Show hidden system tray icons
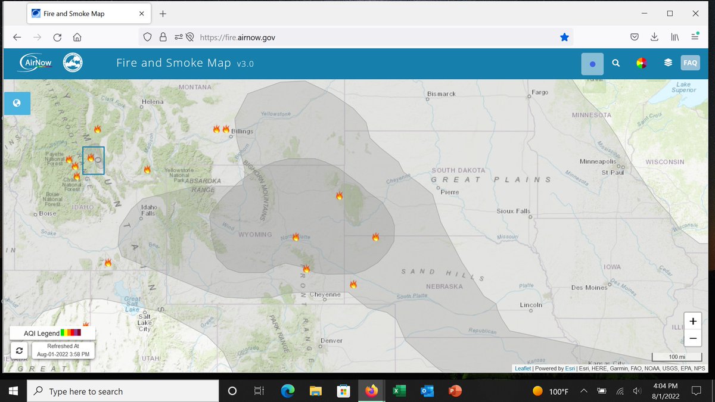The width and height of the screenshot is (715, 402). pos(584,391)
